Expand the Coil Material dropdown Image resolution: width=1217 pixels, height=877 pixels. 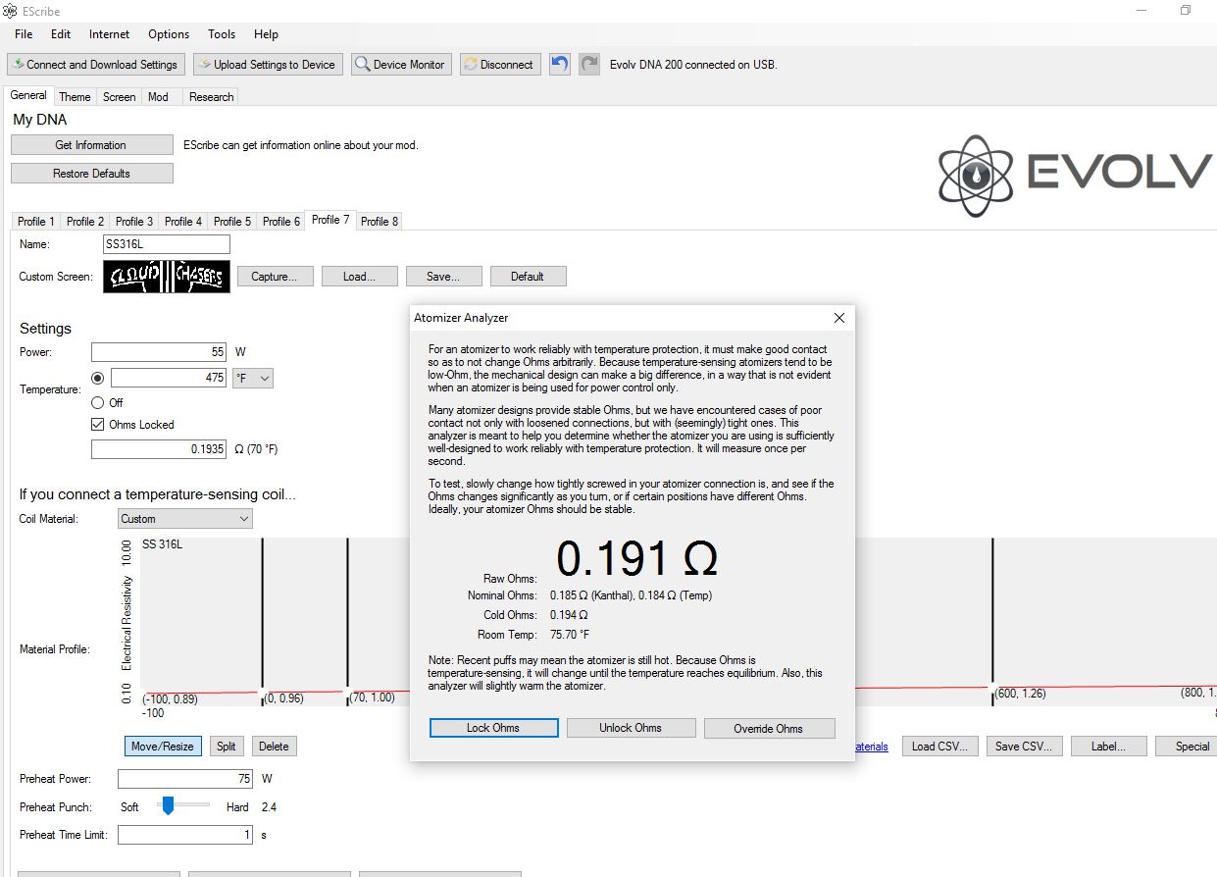coord(184,519)
